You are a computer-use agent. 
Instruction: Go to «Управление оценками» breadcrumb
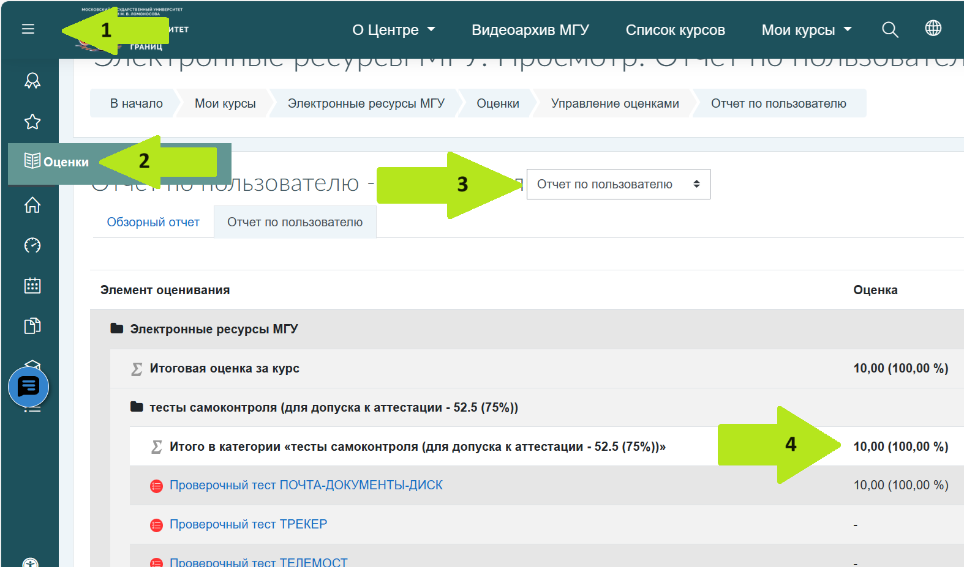click(x=614, y=103)
